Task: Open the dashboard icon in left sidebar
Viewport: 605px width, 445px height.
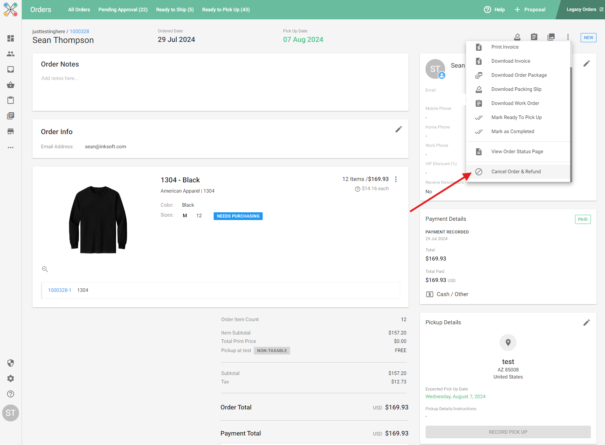Action: [11, 38]
